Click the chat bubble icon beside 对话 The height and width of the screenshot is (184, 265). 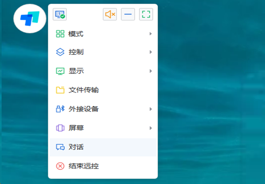coord(60,147)
